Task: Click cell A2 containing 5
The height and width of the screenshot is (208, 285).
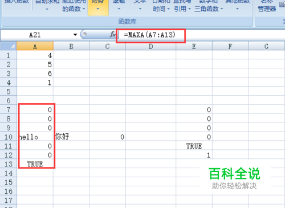Action: click(35, 64)
